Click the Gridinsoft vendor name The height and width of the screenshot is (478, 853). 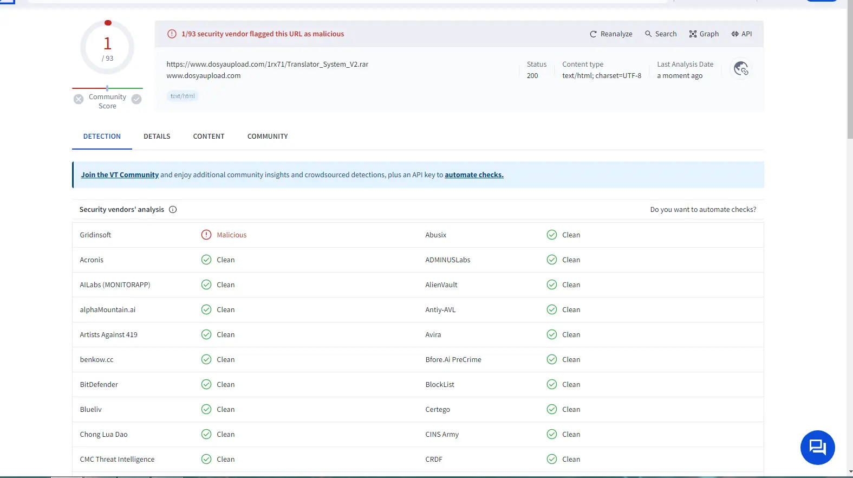coord(95,235)
